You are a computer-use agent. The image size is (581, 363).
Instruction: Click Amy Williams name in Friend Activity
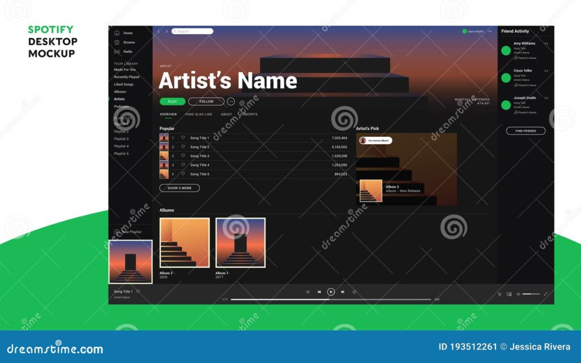pyautogui.click(x=524, y=43)
